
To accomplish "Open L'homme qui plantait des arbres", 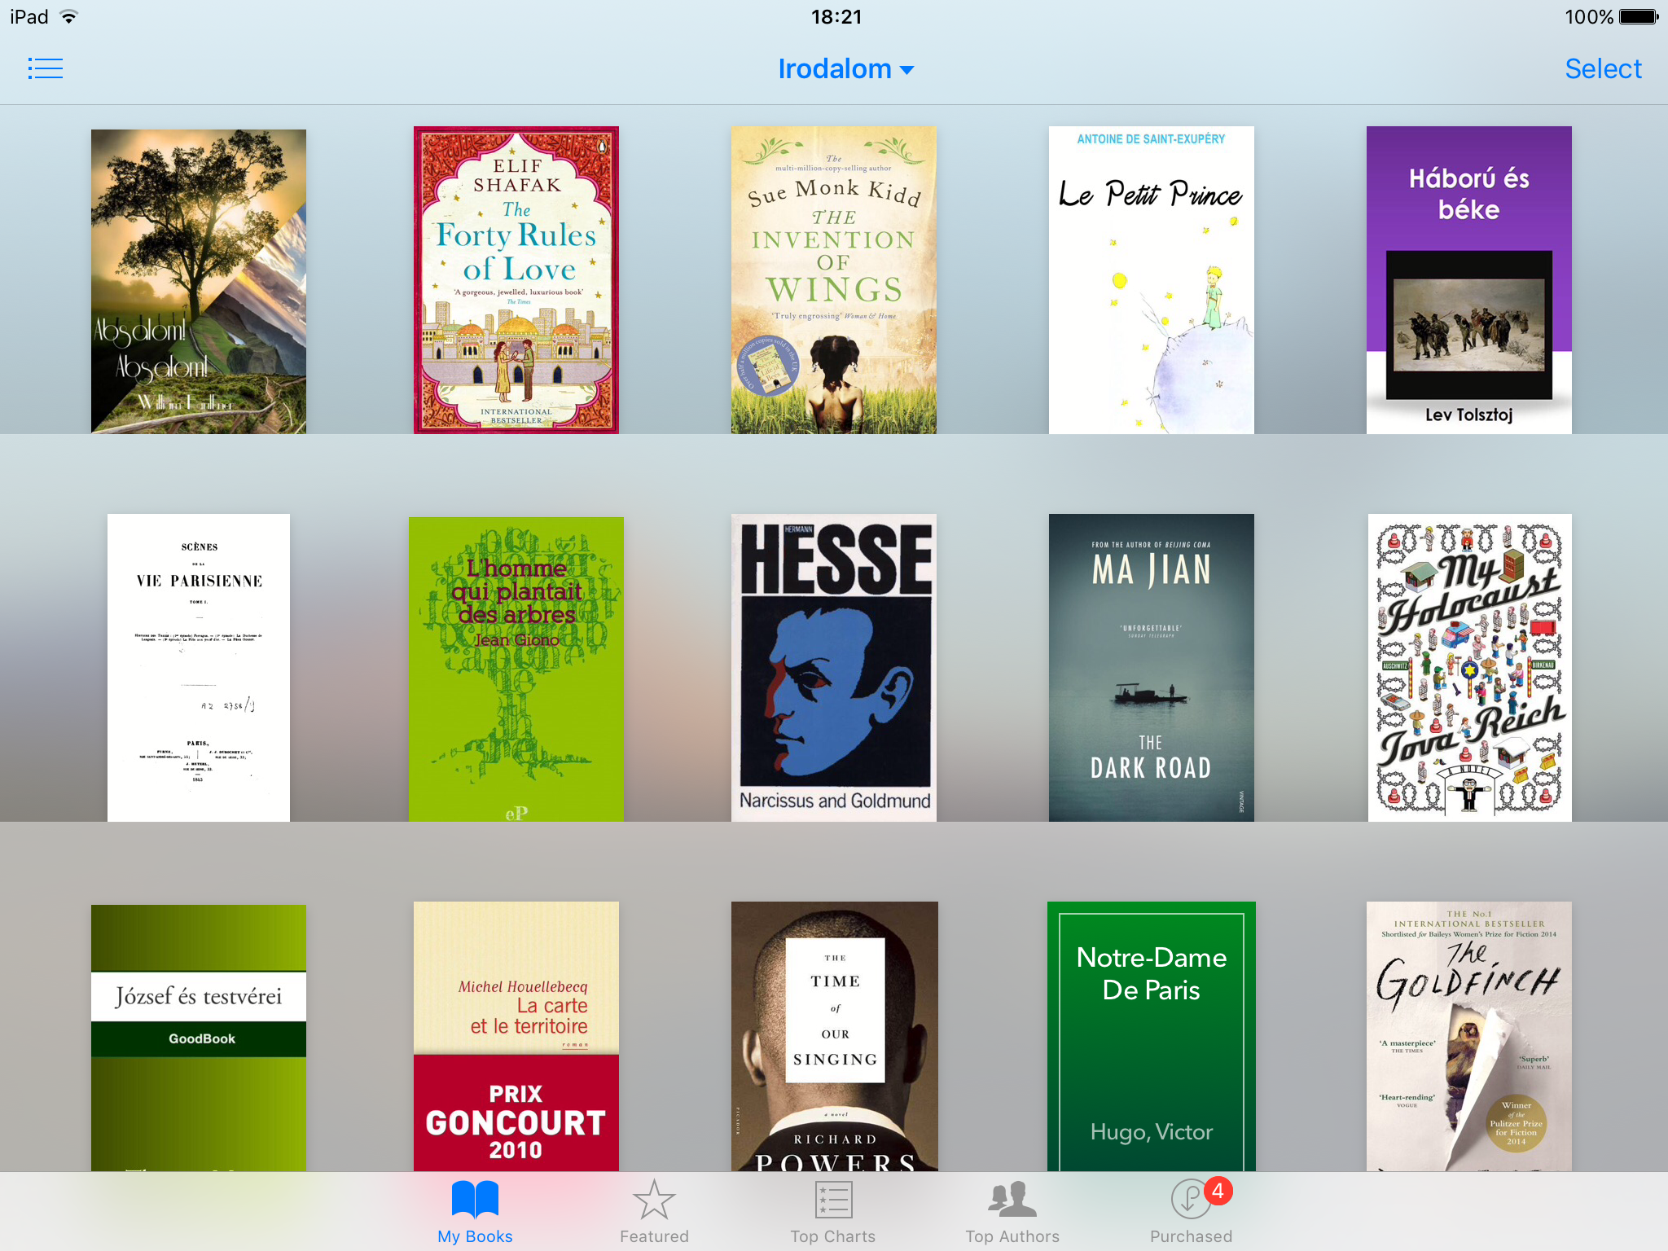I will (516, 669).
